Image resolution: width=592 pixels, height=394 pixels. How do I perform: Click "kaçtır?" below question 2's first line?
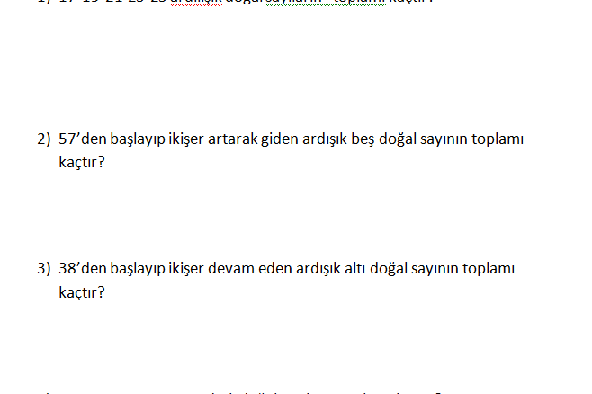[x=82, y=163]
